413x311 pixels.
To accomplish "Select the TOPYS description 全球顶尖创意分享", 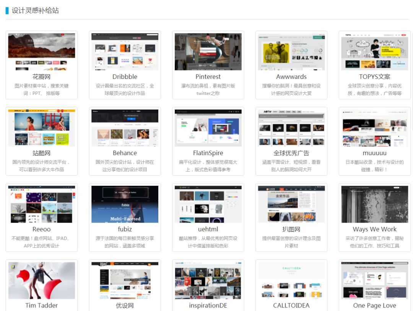I will [374, 89].
